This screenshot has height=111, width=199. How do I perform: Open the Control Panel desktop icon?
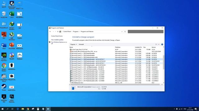pyautogui.click(x=4, y=25)
